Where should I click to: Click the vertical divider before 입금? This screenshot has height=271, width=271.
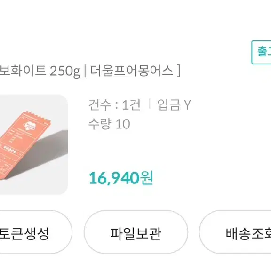pos(150,104)
